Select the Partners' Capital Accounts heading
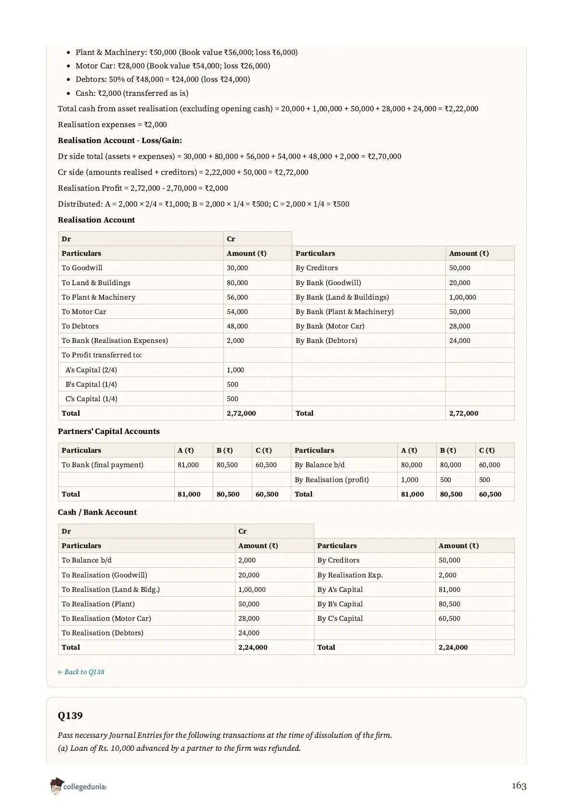This screenshot has height=811, width=573. tap(109, 431)
